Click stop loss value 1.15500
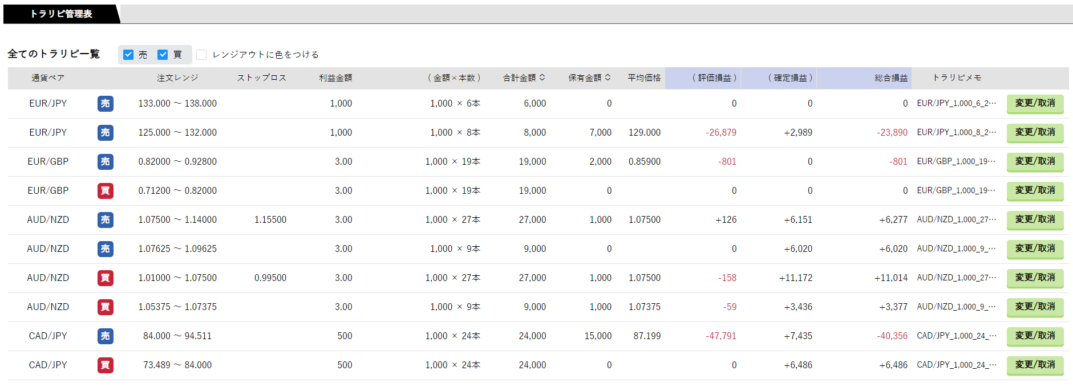The width and height of the screenshot is (1073, 387). 270,220
